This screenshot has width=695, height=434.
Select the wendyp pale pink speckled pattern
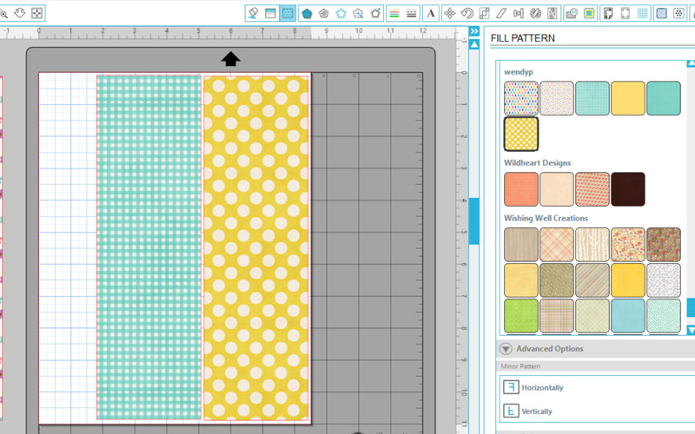click(x=557, y=98)
